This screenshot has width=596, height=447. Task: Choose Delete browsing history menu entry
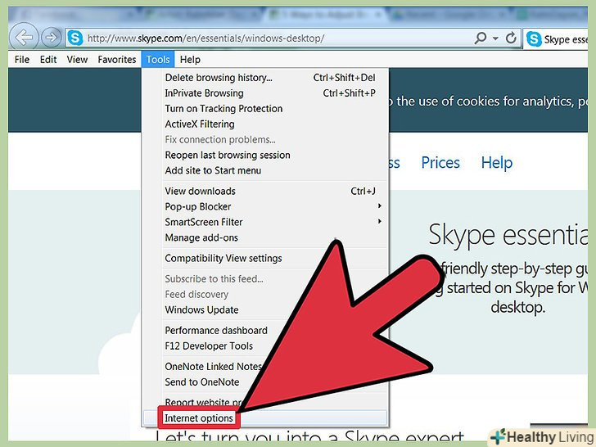(x=265, y=78)
